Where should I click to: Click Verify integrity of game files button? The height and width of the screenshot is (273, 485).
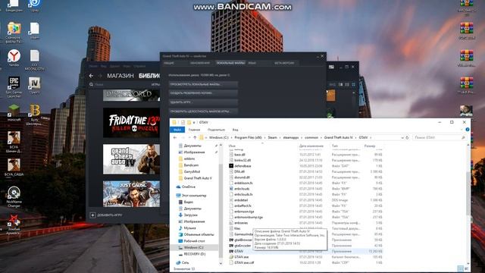point(203,111)
